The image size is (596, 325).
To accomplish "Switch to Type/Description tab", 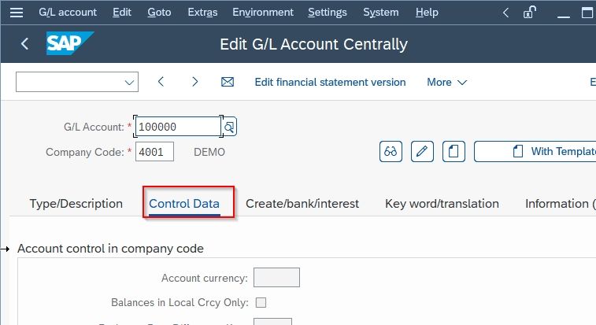I will click(x=76, y=204).
